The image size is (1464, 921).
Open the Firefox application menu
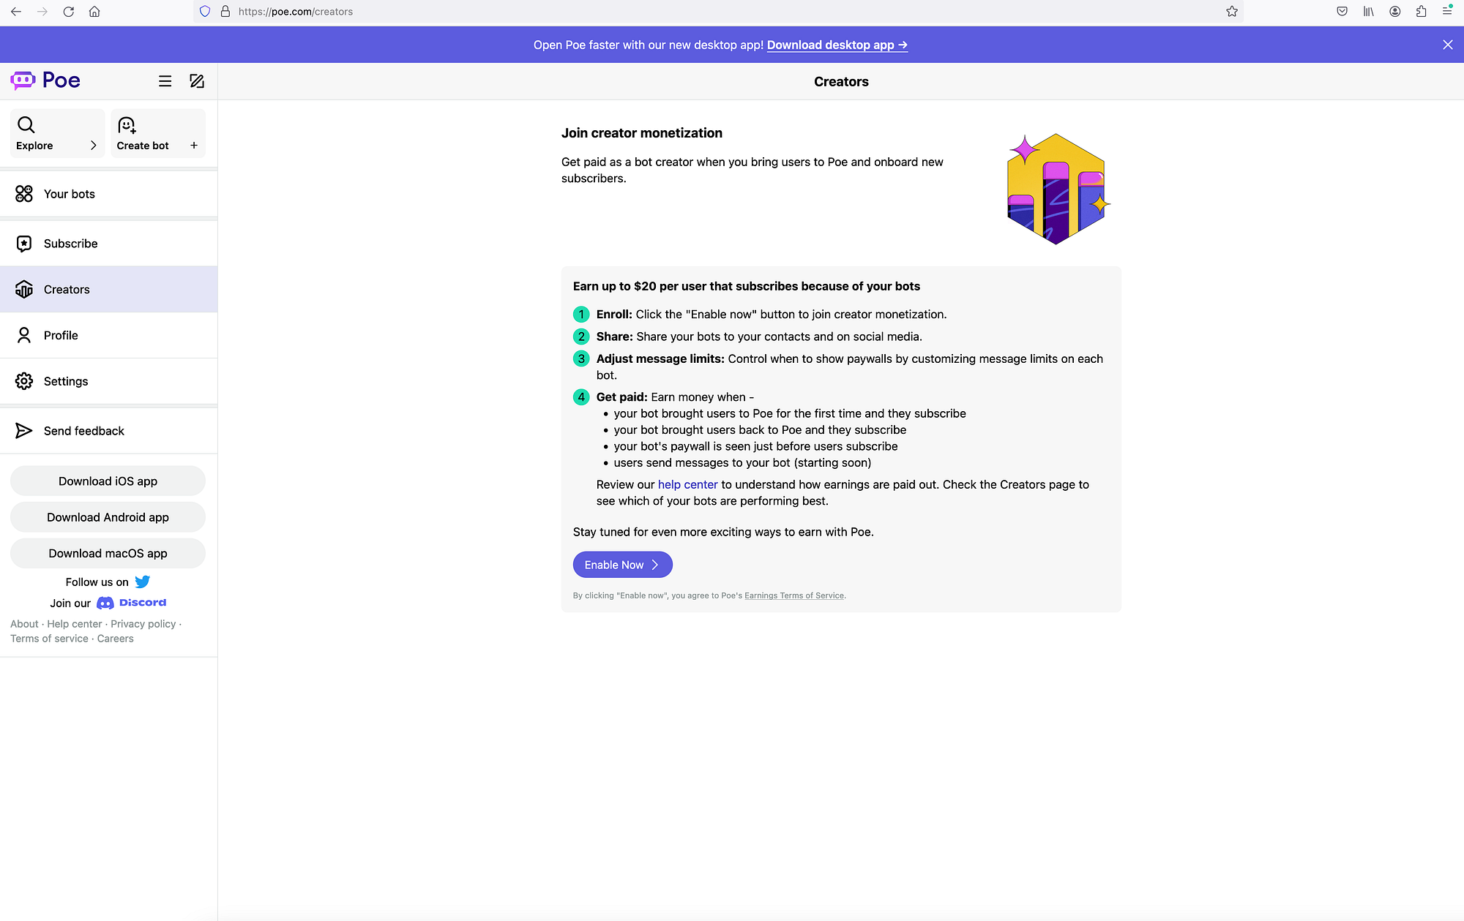click(1447, 11)
